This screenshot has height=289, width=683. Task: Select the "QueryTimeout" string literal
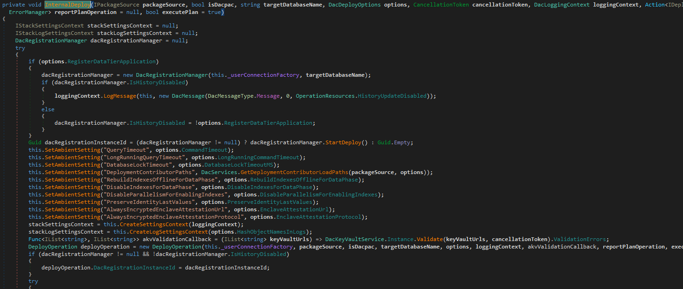point(126,150)
